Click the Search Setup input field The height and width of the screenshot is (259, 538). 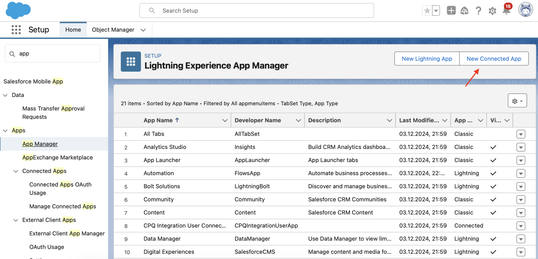pos(256,10)
